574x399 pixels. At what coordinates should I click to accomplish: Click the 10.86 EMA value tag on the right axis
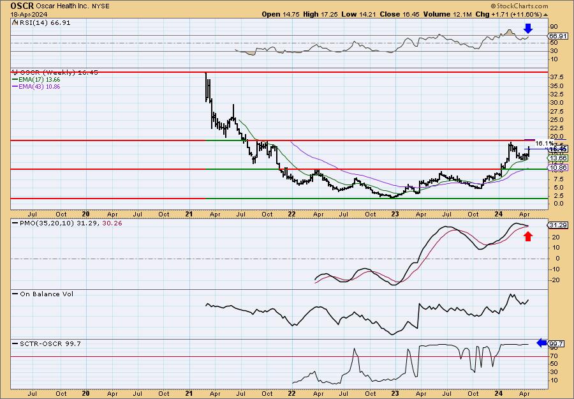click(558, 167)
